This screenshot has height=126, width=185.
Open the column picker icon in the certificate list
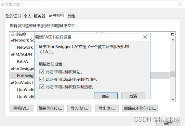(173, 34)
